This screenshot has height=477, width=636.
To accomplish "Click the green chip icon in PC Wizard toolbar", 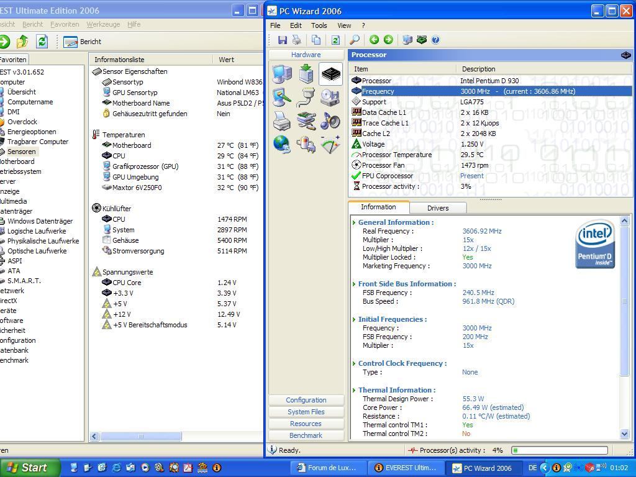I will pos(422,40).
